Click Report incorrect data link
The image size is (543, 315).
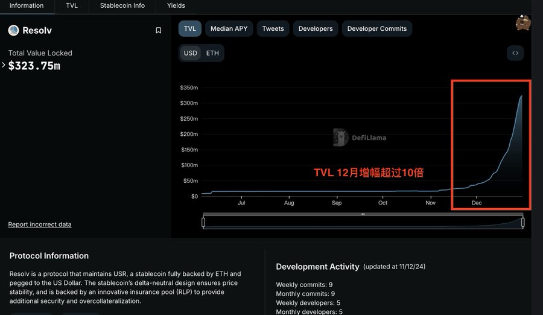[40, 224]
